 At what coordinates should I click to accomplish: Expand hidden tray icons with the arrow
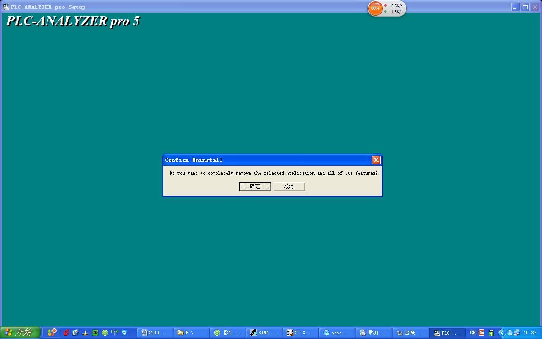click(x=502, y=333)
